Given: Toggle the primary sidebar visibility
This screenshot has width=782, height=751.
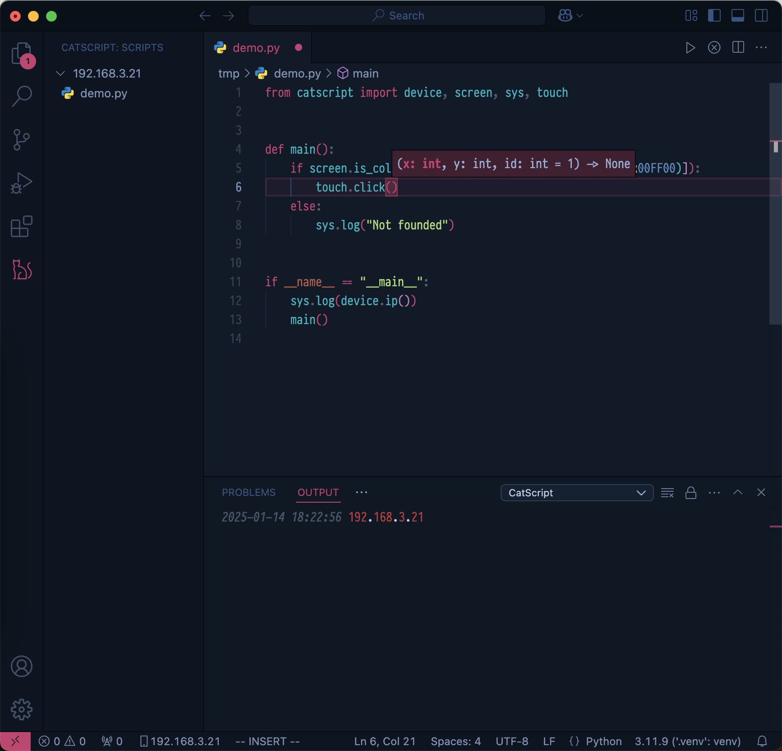Looking at the screenshot, I should pyautogui.click(x=714, y=15).
